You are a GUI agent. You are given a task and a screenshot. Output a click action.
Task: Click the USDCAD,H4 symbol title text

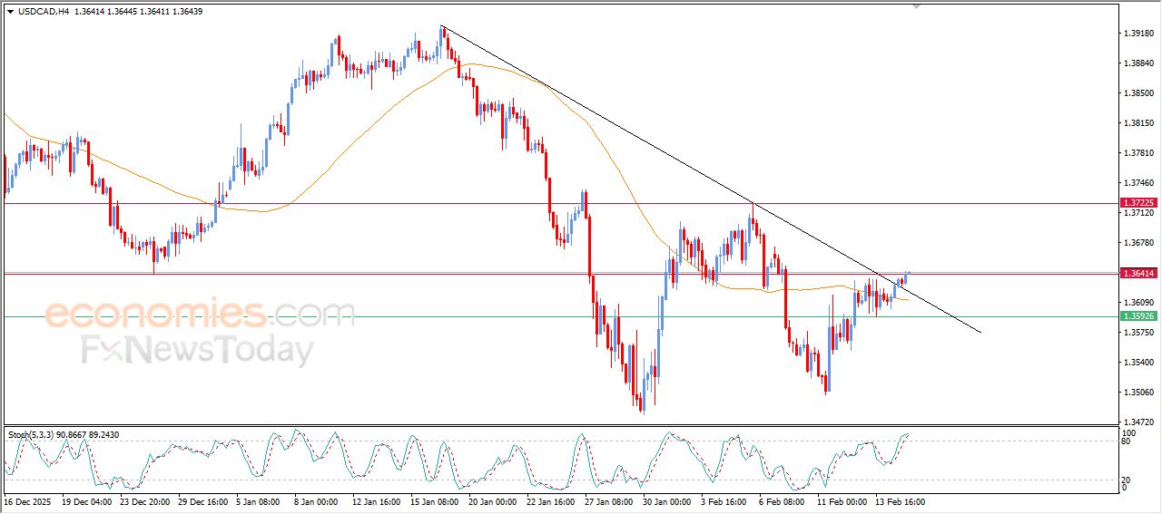pyautogui.click(x=43, y=12)
